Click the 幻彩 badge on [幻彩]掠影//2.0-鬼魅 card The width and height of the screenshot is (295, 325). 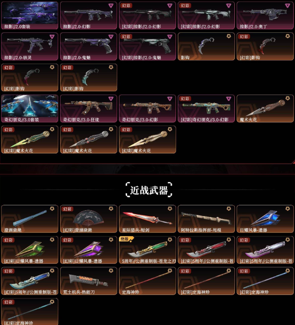tap(126, 37)
